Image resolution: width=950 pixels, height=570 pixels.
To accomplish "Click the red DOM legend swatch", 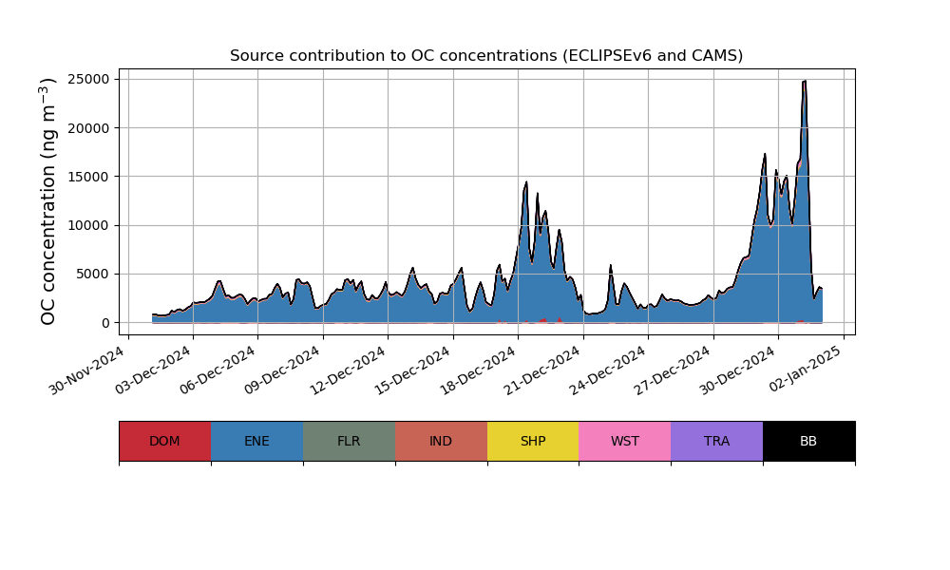I will coord(164,441).
